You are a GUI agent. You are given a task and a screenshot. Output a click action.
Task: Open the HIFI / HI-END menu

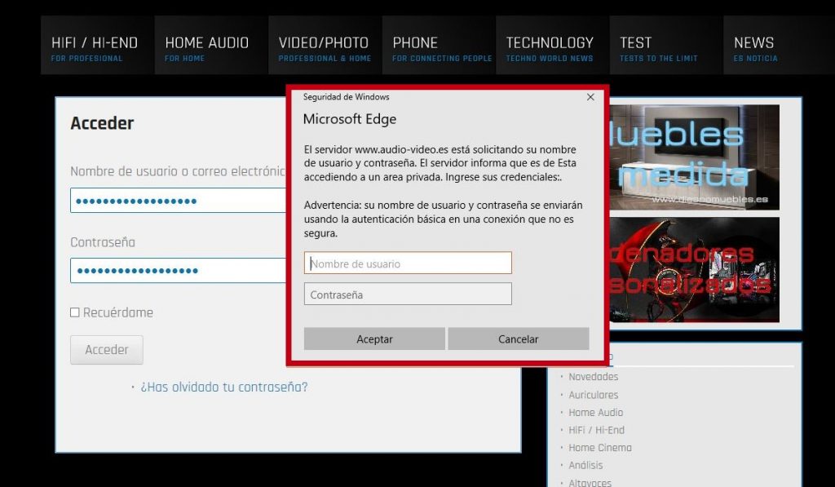coord(97,46)
